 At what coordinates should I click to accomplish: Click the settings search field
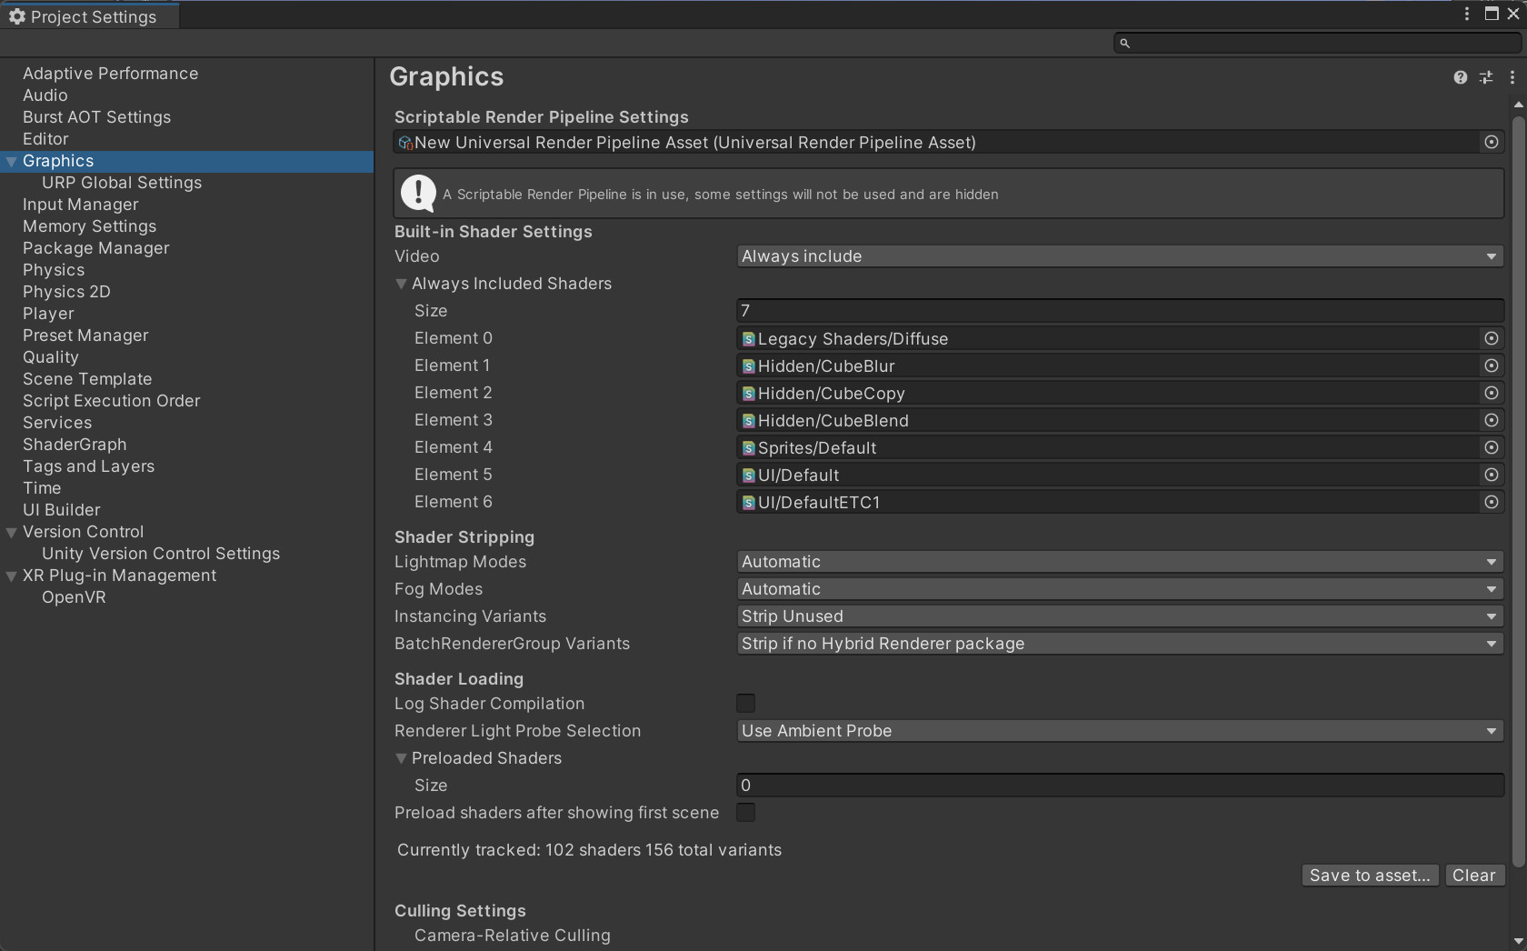pos(1317,43)
